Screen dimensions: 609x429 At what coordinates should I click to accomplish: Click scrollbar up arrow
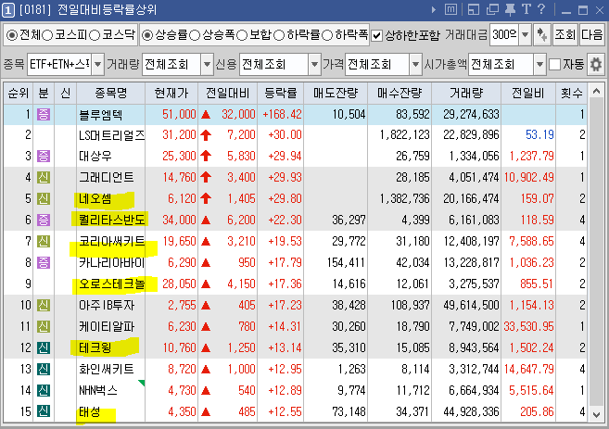coord(596,92)
